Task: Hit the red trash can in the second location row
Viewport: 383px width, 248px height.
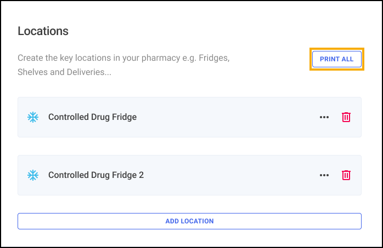Action: 346,175
